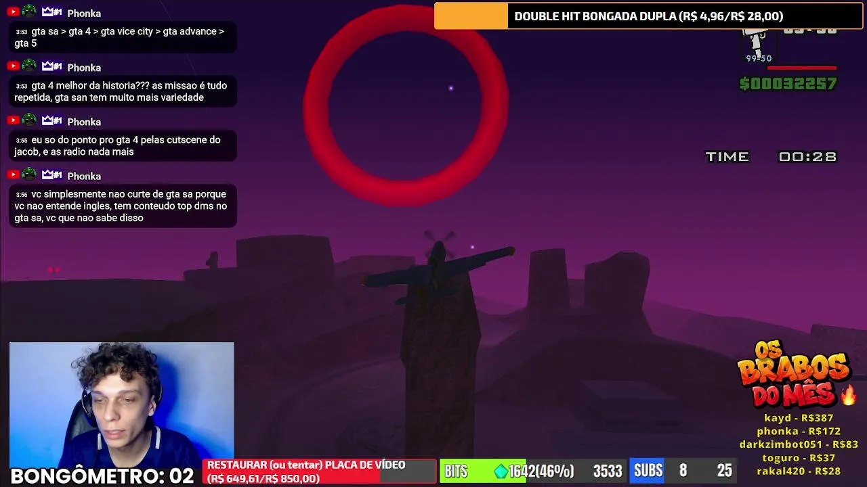Click the '1642(46%)' bits value
This screenshot has height=487, width=867.
click(x=541, y=471)
